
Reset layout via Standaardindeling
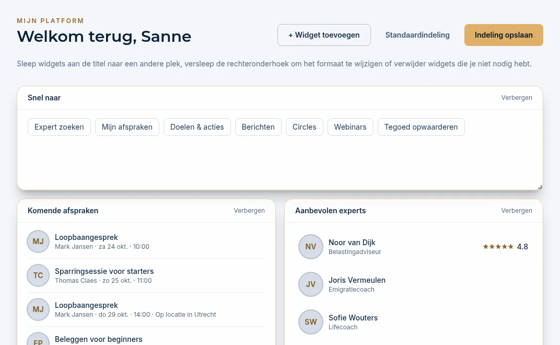417,35
